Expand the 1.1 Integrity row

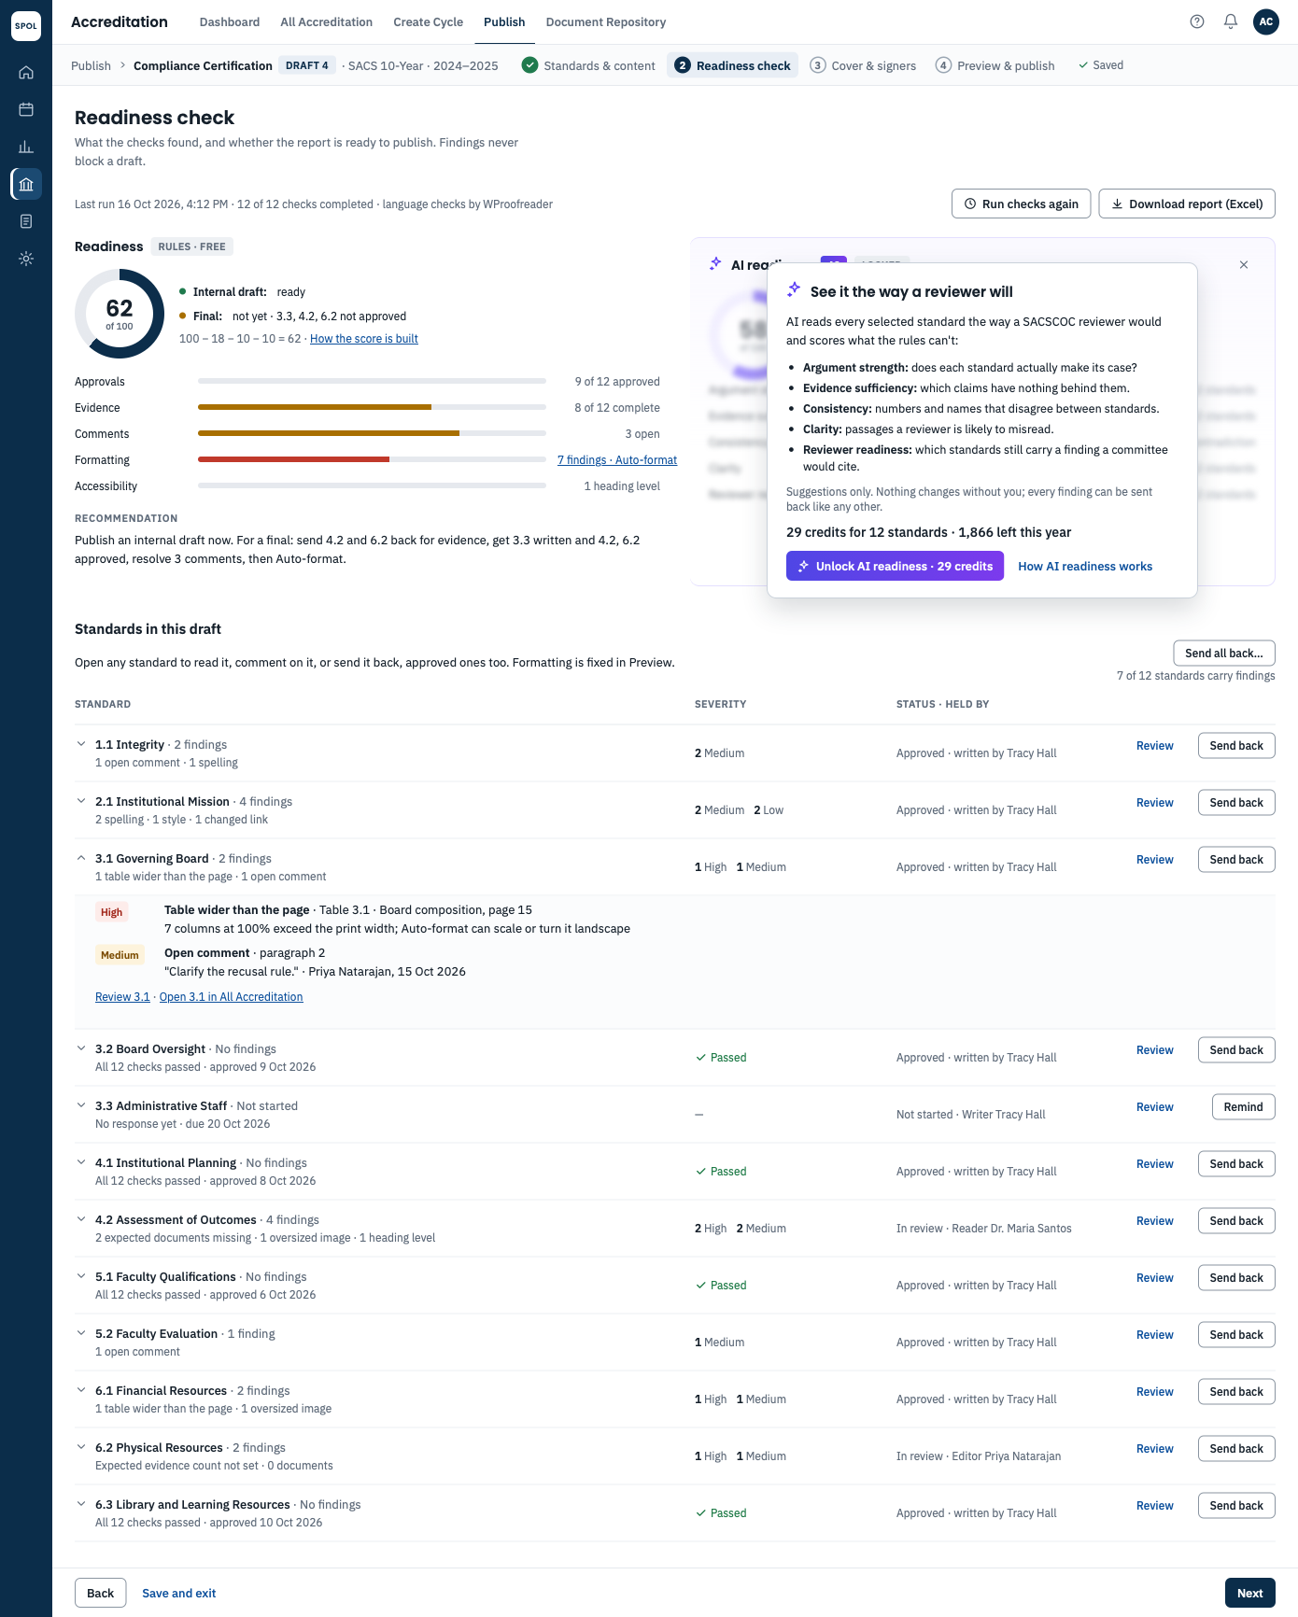click(x=81, y=744)
